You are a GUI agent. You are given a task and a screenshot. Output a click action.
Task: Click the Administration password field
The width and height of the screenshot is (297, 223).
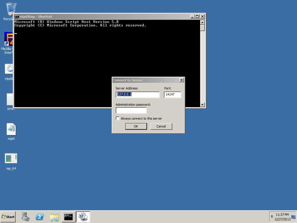pyautogui.click(x=131, y=110)
